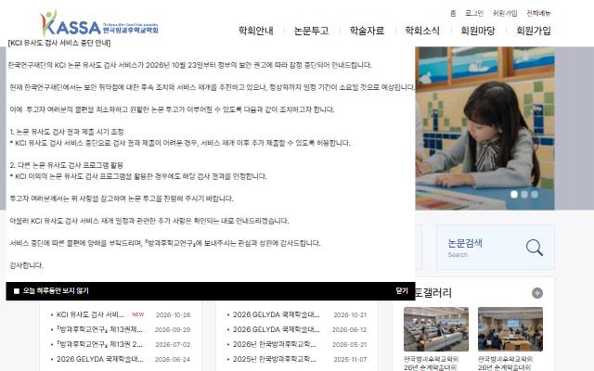Screen dimensions: 594x371
Task: Open 전체메뉴 at the top right
Action: [x=538, y=13]
